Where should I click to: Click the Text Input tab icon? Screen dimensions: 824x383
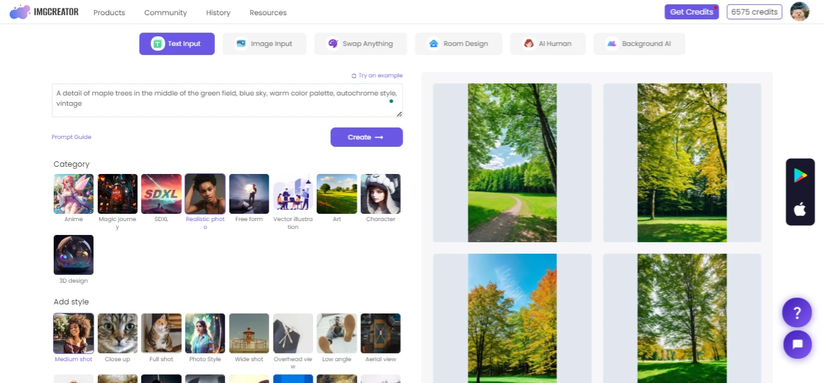tap(158, 43)
